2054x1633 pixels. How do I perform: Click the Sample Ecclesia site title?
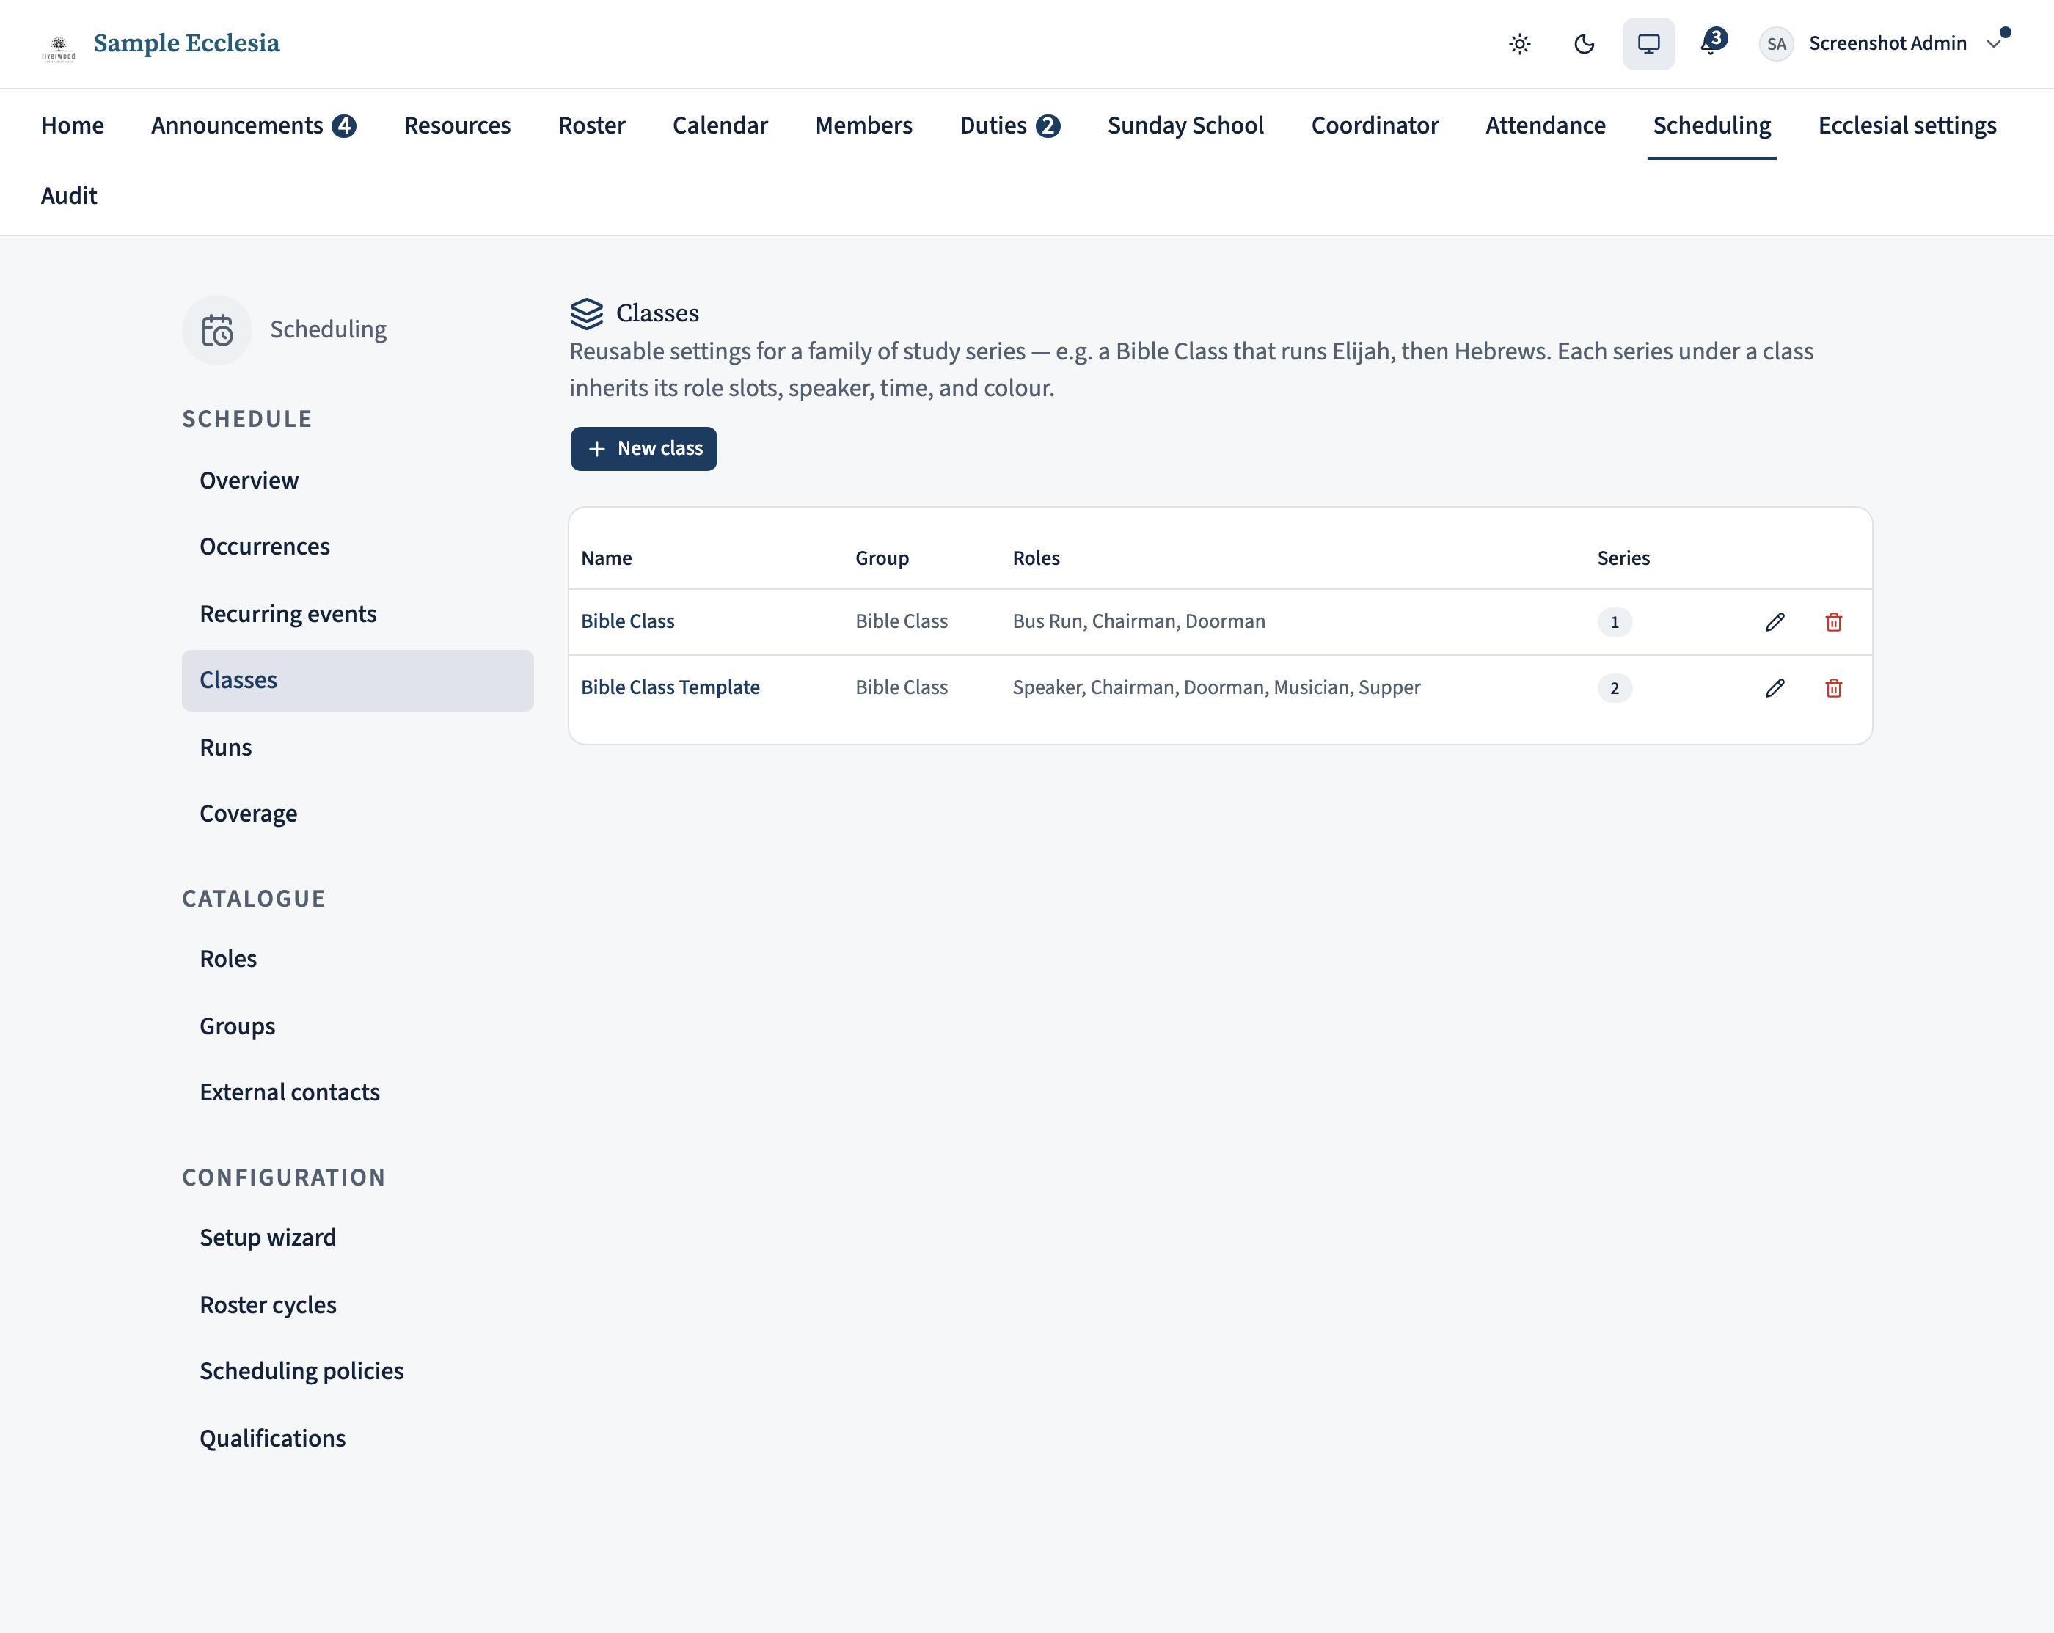tap(187, 44)
